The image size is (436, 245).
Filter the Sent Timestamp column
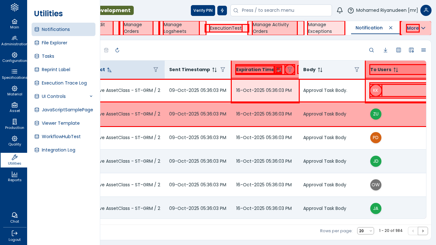223,70
